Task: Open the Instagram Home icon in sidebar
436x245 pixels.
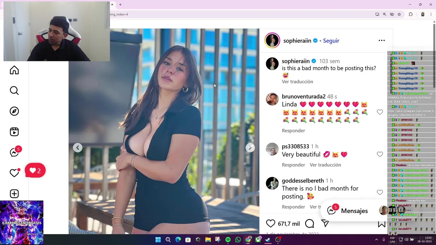Action: click(x=14, y=70)
